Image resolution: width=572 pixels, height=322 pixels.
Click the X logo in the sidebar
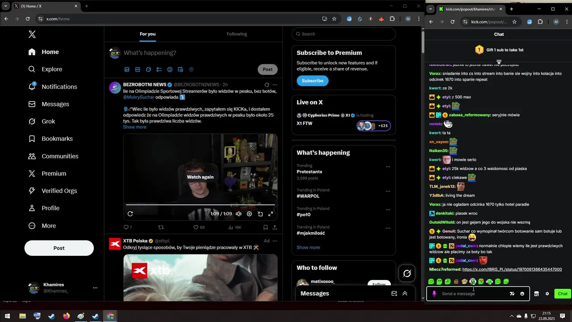32,34
